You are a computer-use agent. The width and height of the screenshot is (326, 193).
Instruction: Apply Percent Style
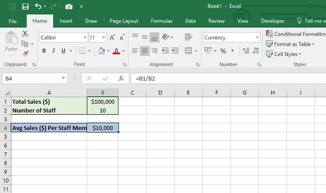223,51
